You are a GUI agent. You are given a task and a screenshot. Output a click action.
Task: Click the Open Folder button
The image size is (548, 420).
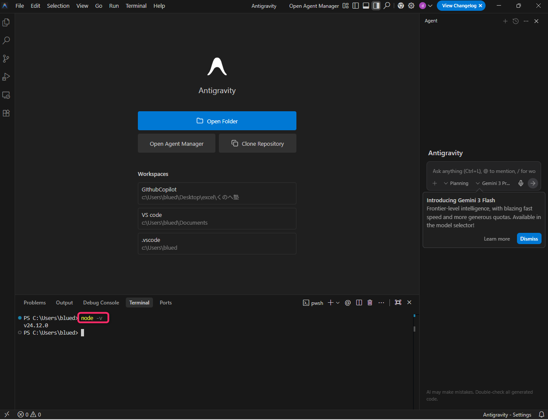coord(217,121)
